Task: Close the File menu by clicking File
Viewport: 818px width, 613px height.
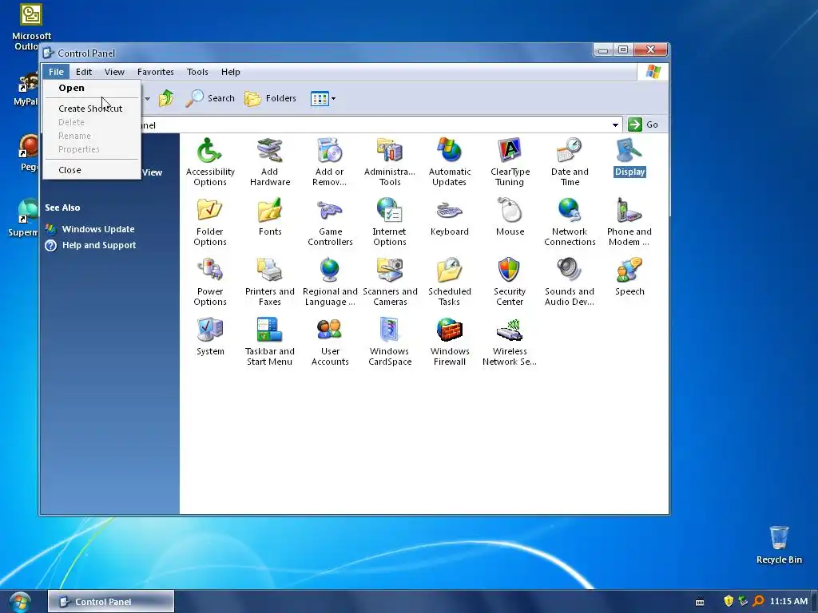Action: pyautogui.click(x=56, y=72)
